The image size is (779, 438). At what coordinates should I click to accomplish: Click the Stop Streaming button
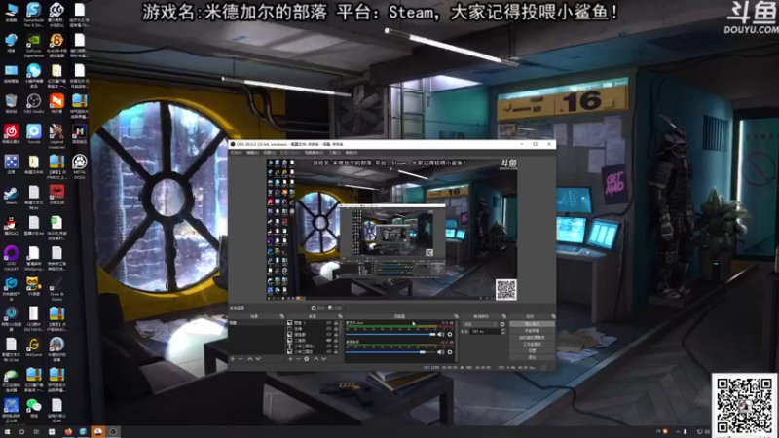click(x=532, y=324)
